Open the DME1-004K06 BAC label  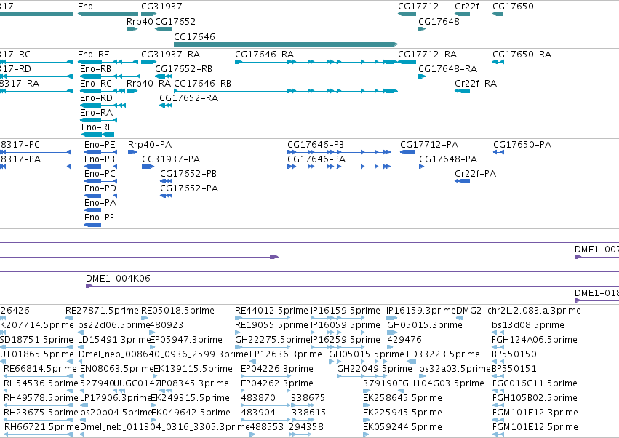pos(118,279)
